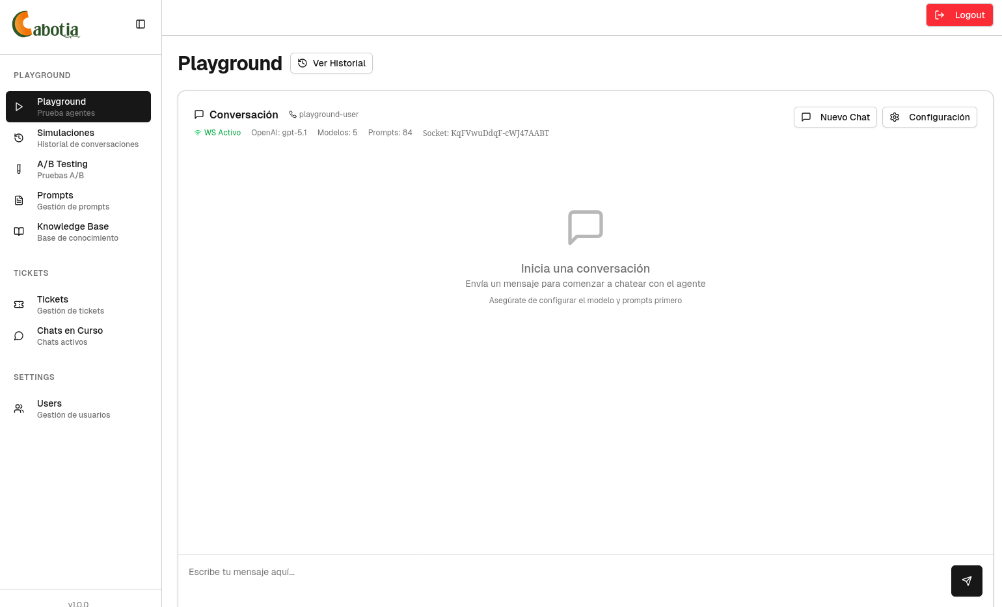The image size is (1002, 607).
Task: Click the Cabotia logo
Action: [46, 25]
